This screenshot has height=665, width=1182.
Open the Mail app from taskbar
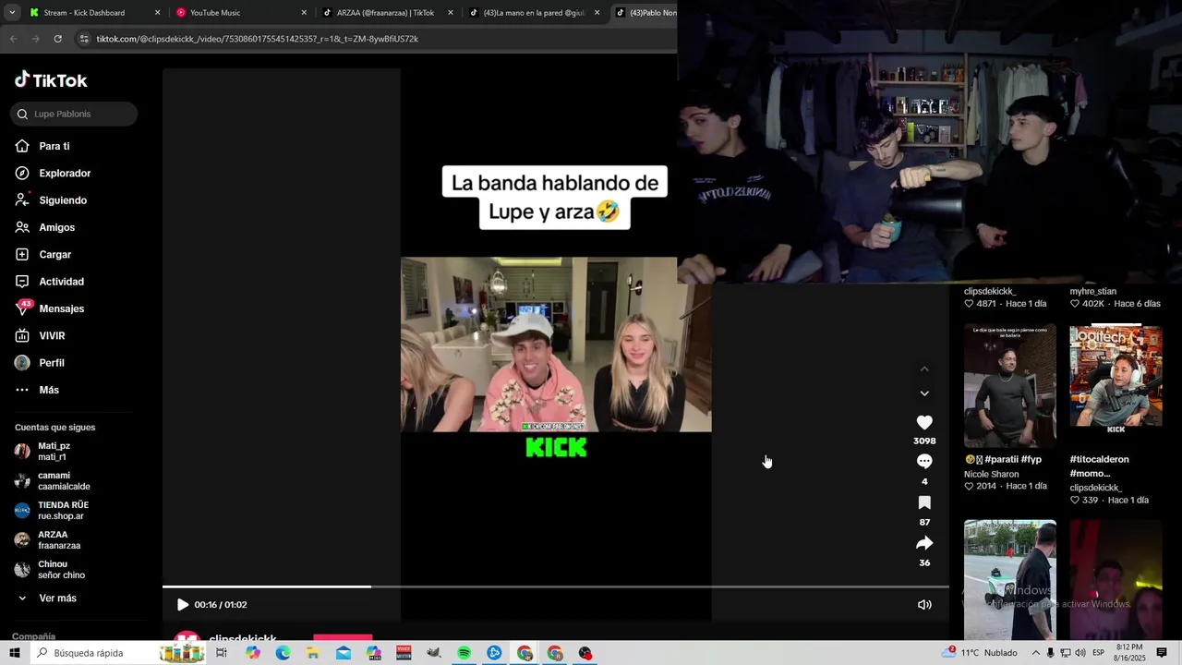coord(344,653)
